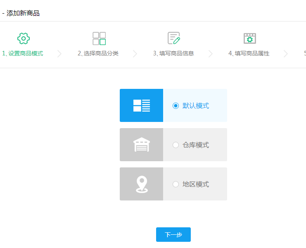Click the grey warehouse icon tile
Screen dimensions: 306x248
point(141,145)
